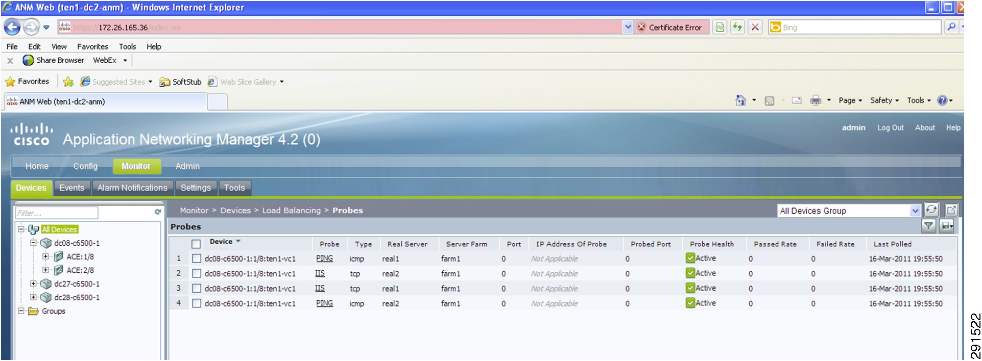
Task: Close the WebEx toolbar with its X
Action: click(10, 60)
